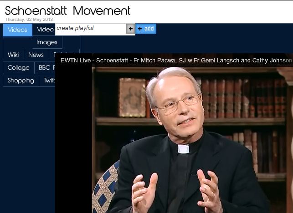
Task: Focus the 'create playlist' text field
Action: (x=91, y=29)
